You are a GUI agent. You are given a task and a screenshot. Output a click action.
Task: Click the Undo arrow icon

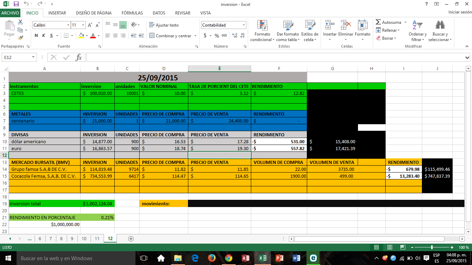[x=27, y=4]
